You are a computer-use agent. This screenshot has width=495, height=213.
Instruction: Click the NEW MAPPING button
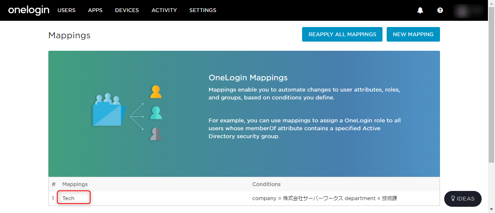[x=413, y=35]
